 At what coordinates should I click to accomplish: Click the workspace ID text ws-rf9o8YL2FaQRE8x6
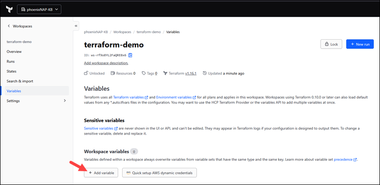coord(109,55)
